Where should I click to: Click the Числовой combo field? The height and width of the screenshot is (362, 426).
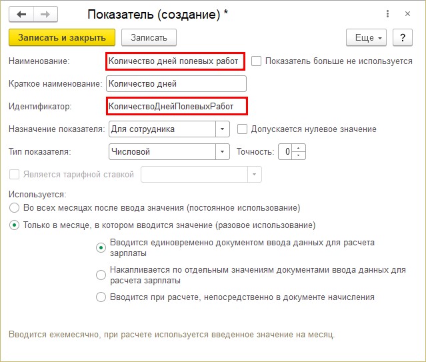[162, 151]
